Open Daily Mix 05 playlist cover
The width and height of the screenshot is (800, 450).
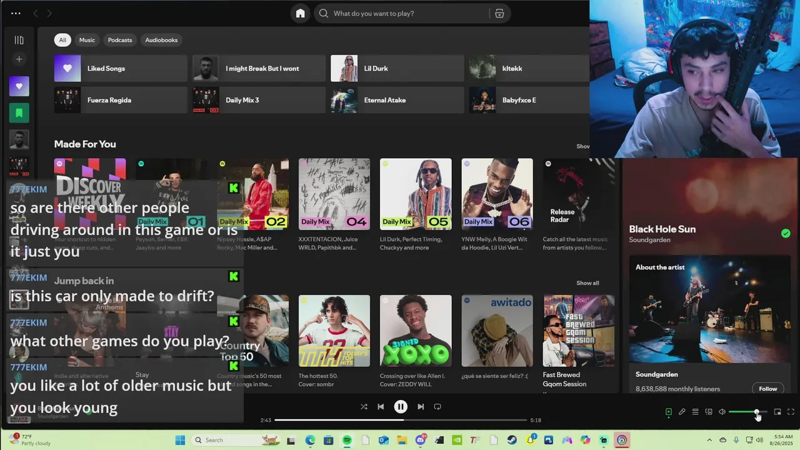pyautogui.click(x=416, y=194)
